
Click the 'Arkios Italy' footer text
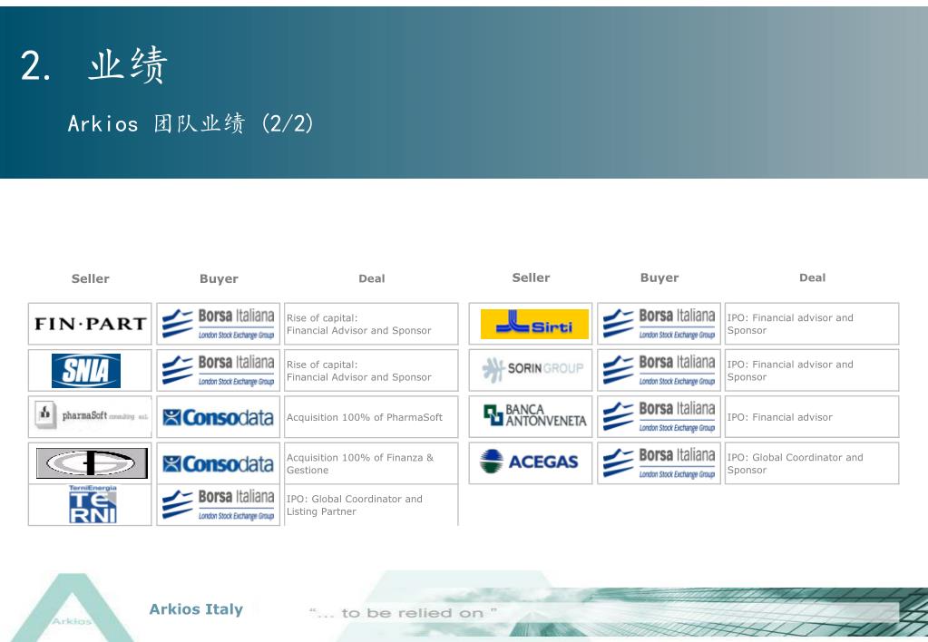click(x=196, y=608)
